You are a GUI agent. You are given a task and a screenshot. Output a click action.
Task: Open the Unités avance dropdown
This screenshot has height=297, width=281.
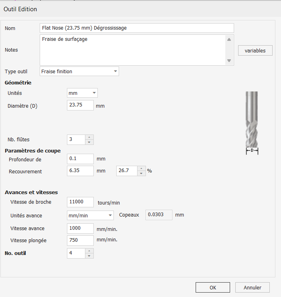(x=90, y=215)
